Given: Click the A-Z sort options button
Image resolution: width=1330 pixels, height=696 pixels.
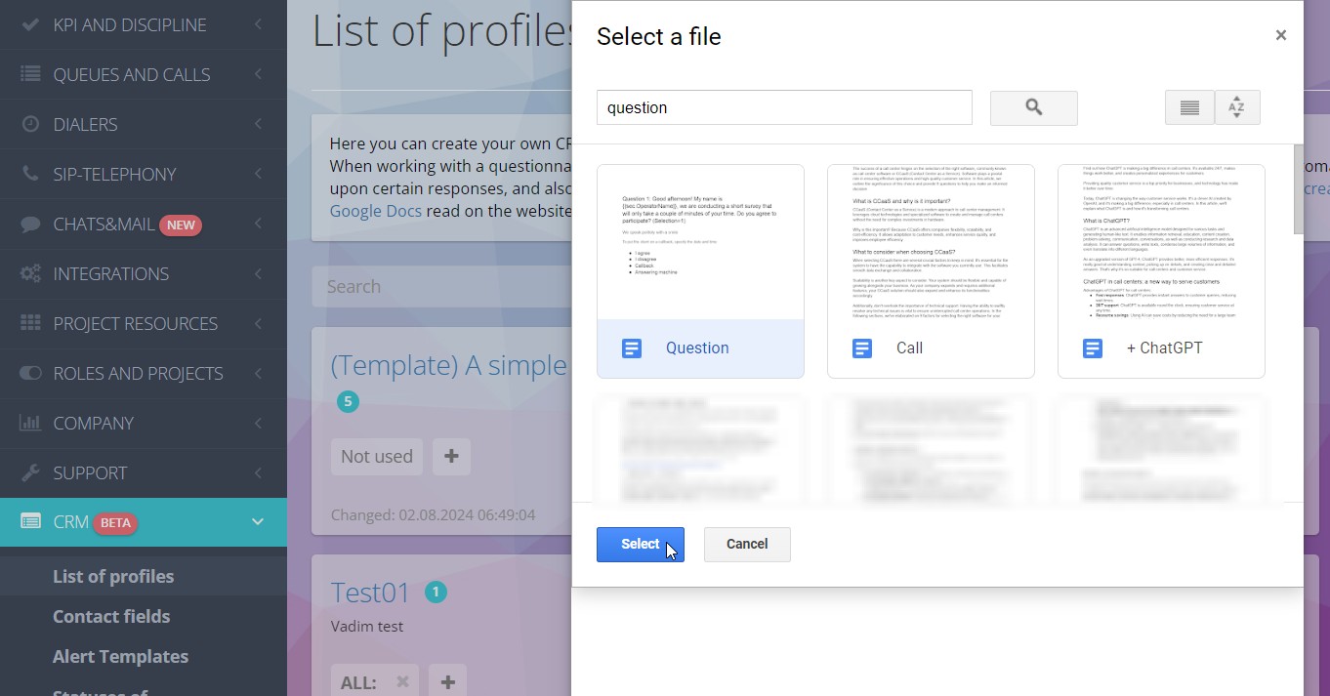Looking at the screenshot, I should [x=1236, y=108].
